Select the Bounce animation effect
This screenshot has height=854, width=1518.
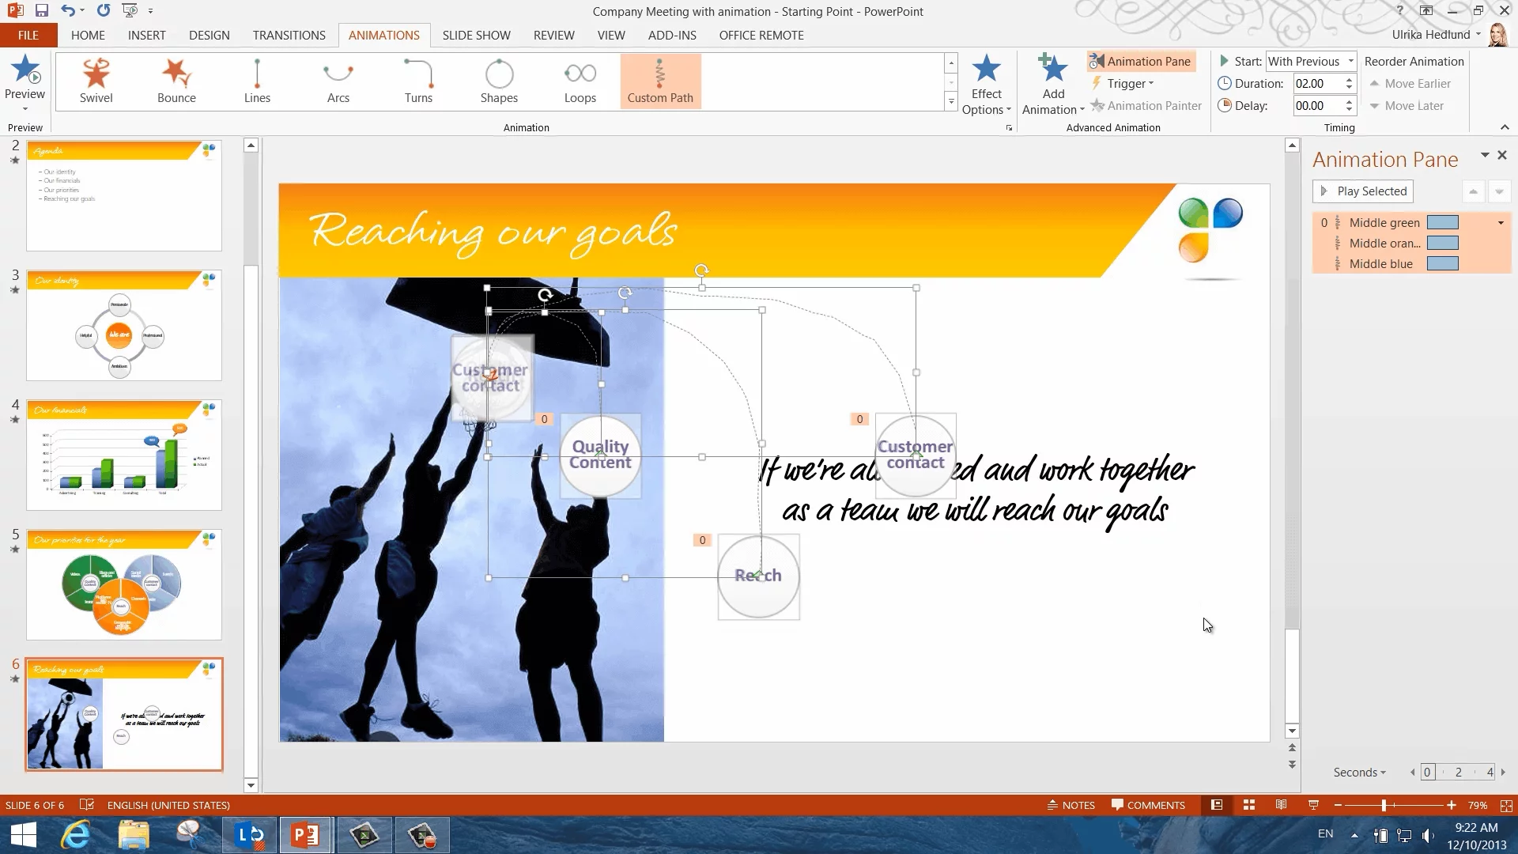click(x=176, y=81)
